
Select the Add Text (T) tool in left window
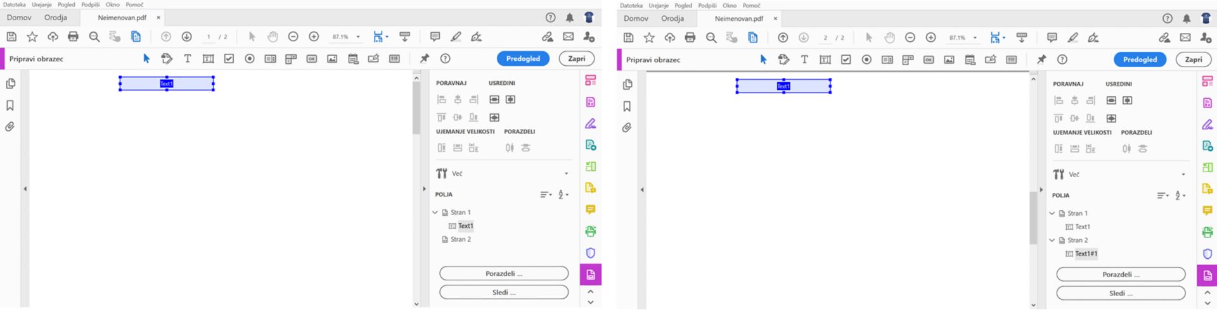(188, 59)
